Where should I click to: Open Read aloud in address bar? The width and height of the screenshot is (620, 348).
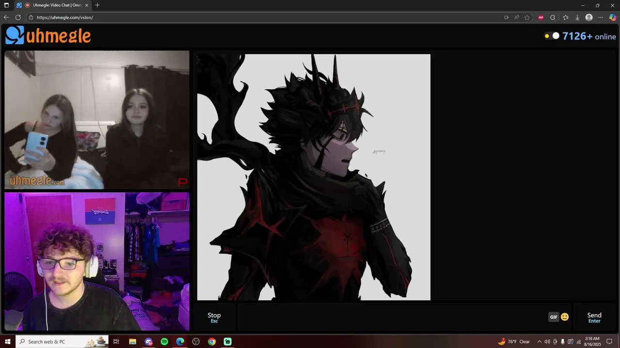point(517,17)
